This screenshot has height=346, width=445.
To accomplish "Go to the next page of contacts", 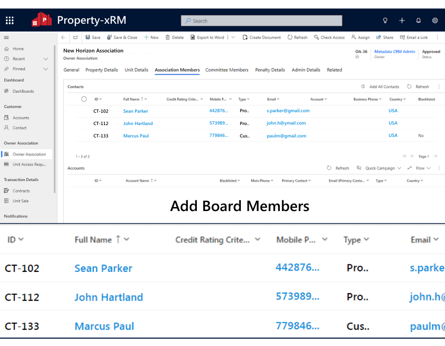I will 435,155.
